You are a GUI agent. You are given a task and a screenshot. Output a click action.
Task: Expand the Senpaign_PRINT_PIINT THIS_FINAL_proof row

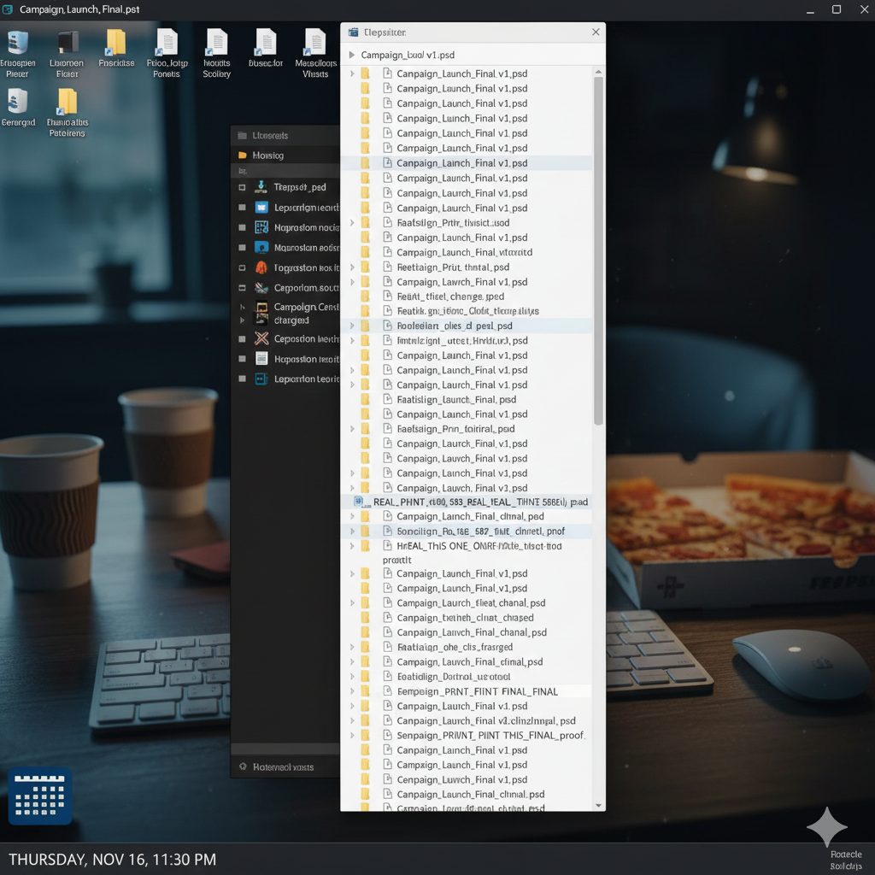[352, 736]
